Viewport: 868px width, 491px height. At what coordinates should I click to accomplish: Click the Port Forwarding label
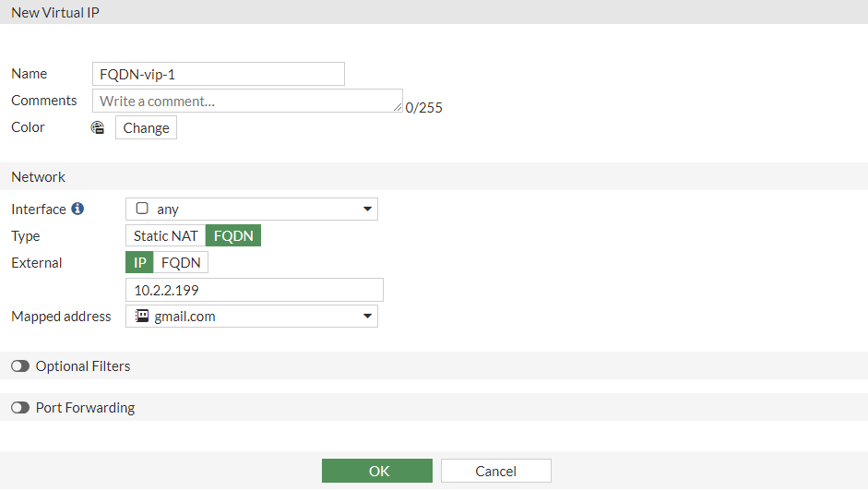[x=85, y=408]
